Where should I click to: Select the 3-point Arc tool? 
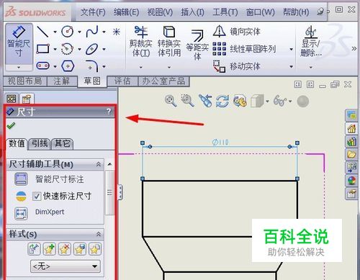(67, 49)
